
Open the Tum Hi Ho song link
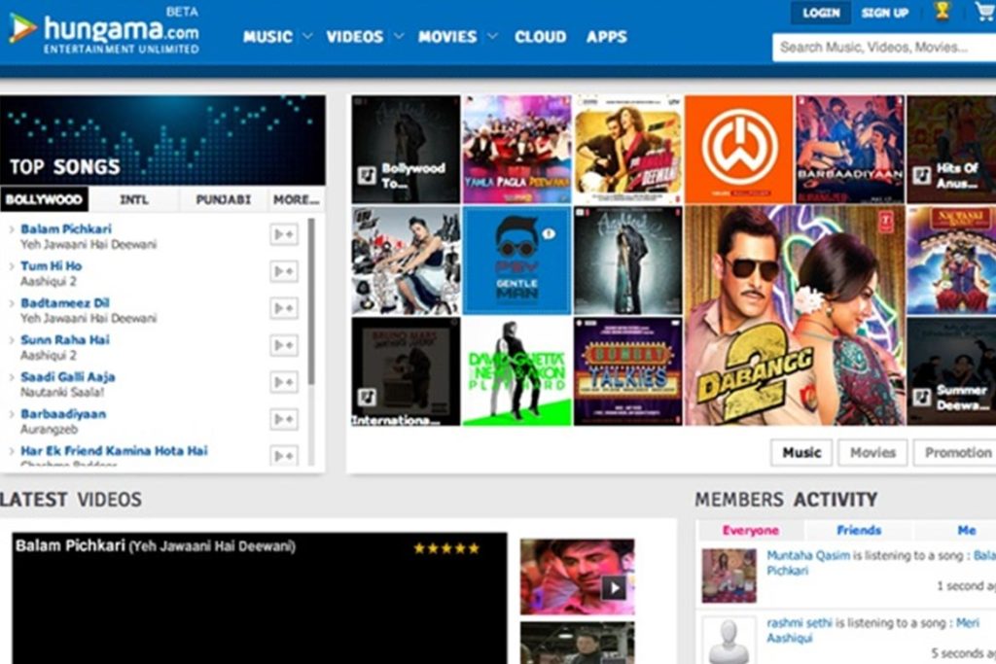click(51, 265)
